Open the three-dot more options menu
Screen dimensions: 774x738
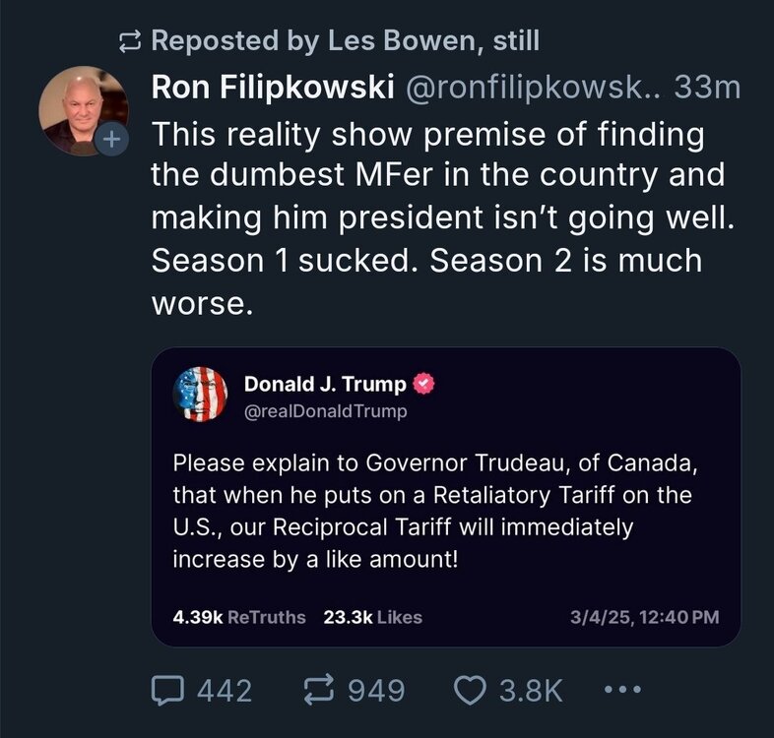(x=621, y=690)
